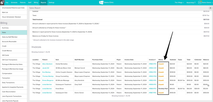Image resolution: width=213 pixels, height=102 pixels.
Task: Open the Need Help menu
Action: tap(191, 2)
